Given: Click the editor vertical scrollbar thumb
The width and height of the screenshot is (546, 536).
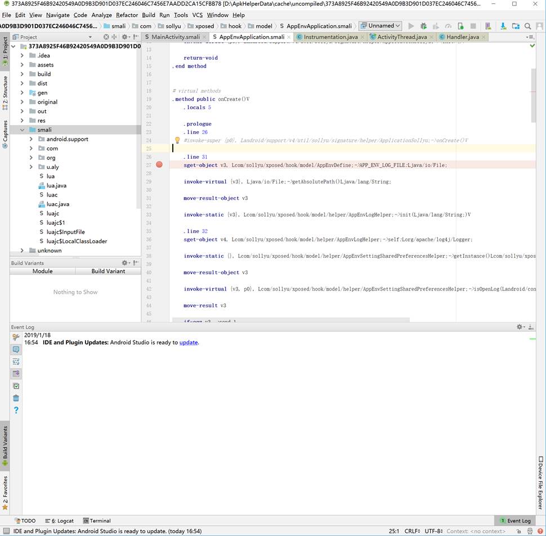Looking at the screenshot, I should coord(534,95).
